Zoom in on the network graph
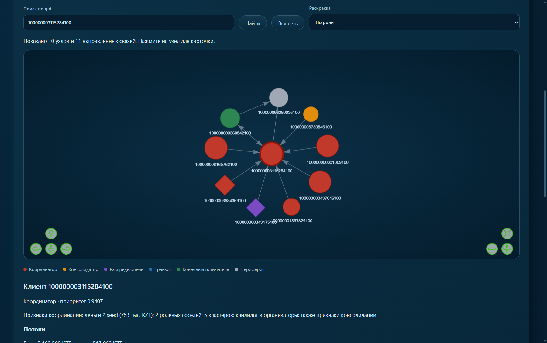The height and width of the screenshot is (343, 547). click(507, 249)
